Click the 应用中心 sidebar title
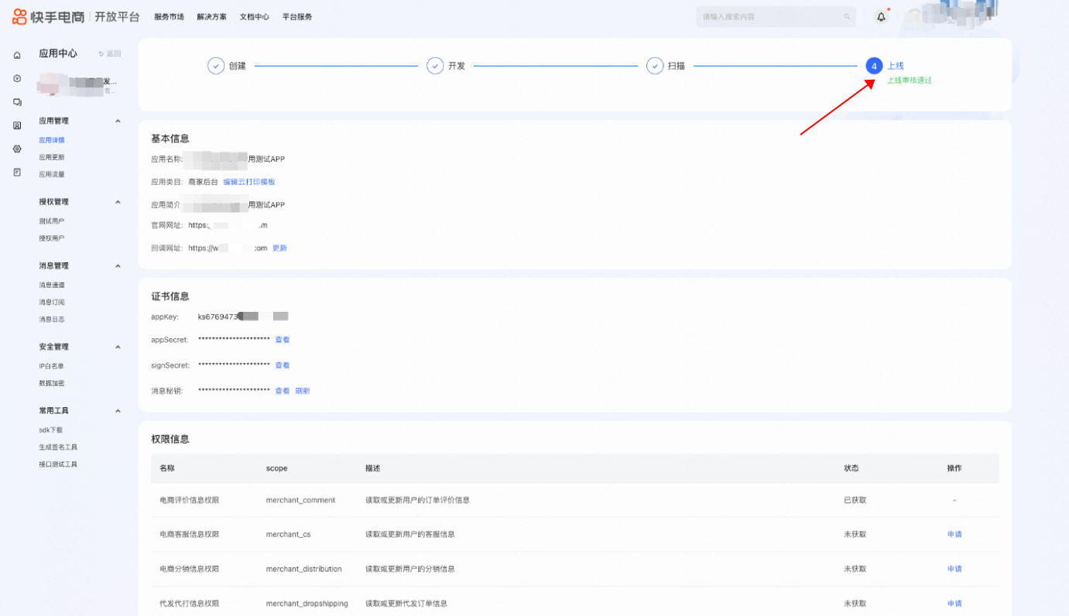This screenshot has width=1069, height=616. [x=58, y=53]
